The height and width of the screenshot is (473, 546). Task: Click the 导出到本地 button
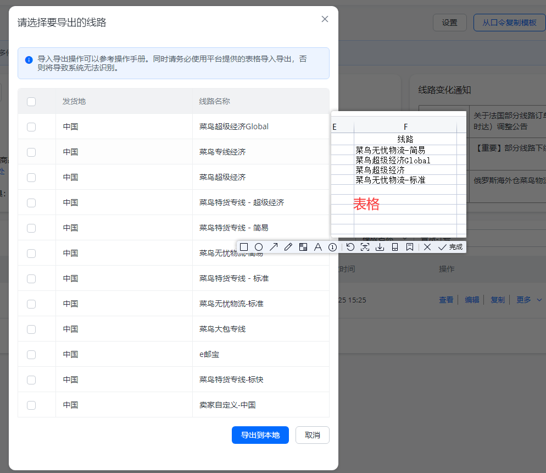tap(260, 435)
